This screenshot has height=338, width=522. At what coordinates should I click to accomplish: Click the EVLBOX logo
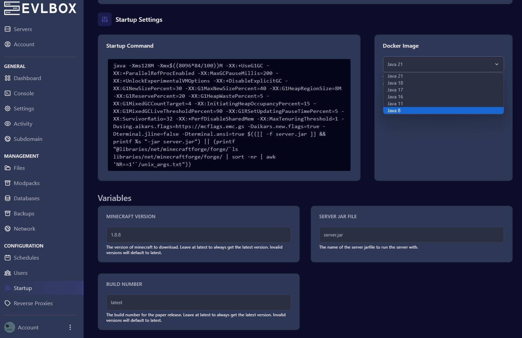40,8
